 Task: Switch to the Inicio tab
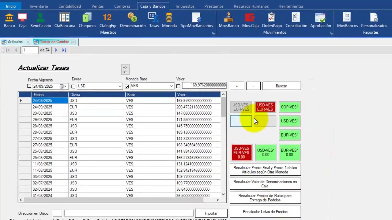tap(11, 6)
